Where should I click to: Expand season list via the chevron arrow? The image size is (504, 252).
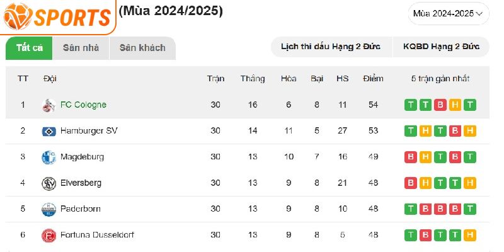(x=479, y=13)
